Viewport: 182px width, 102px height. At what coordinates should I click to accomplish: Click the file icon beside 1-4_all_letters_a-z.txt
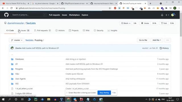(x=12, y=89)
